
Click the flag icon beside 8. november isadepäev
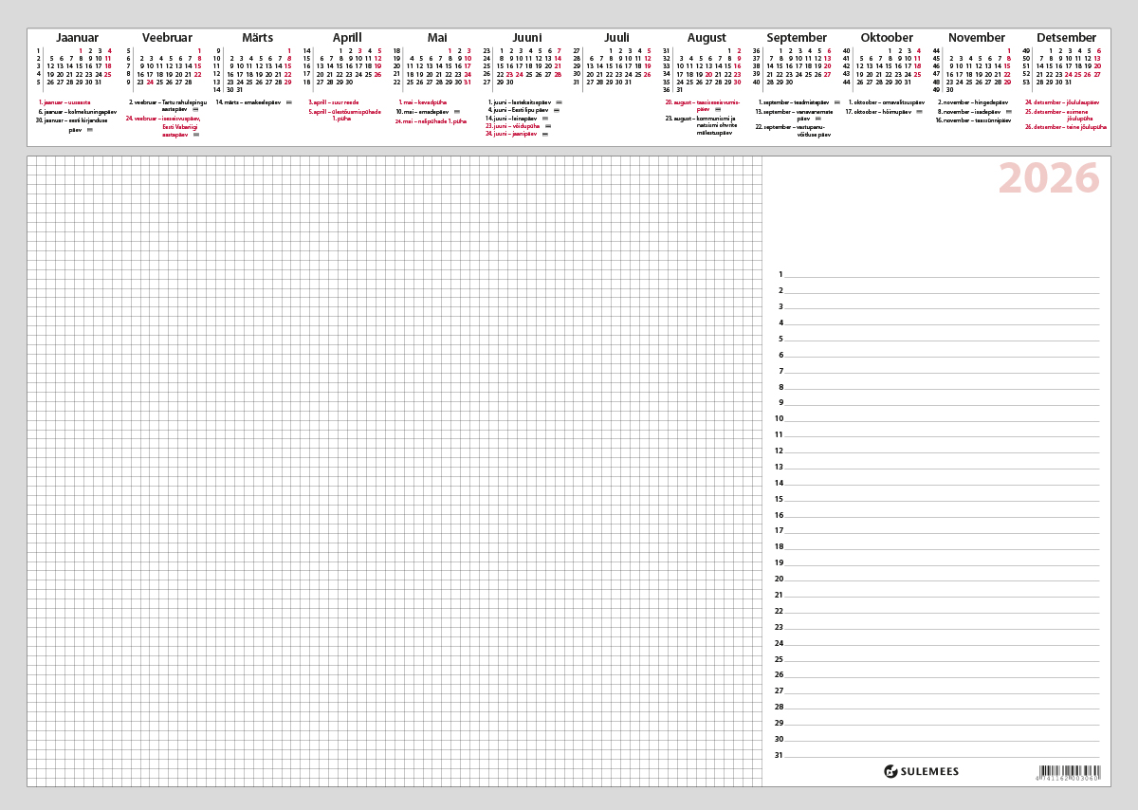1007,112
